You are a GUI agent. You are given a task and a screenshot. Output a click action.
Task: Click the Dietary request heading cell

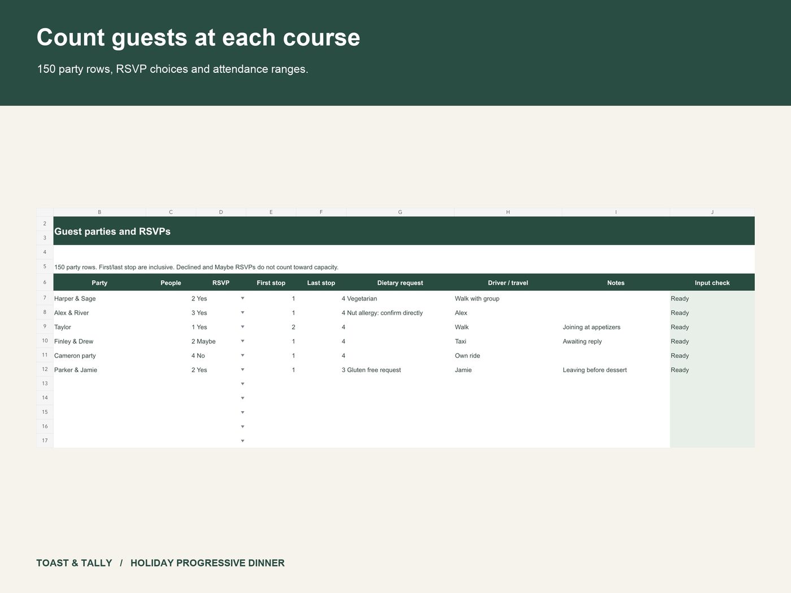400,283
